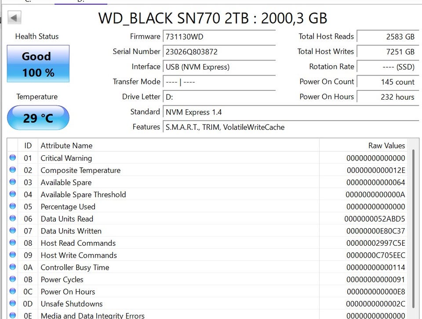Image resolution: width=422 pixels, height=319 pixels.
Task: Click the status orb for Available Spare
Action: 13,182
